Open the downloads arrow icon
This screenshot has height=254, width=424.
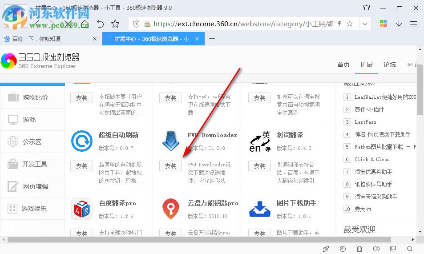click(x=399, y=24)
